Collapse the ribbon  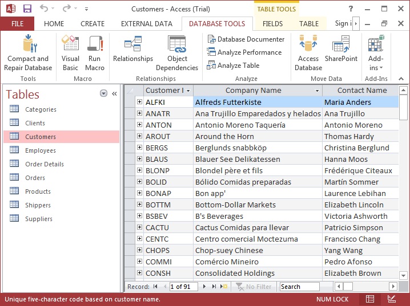401,79
